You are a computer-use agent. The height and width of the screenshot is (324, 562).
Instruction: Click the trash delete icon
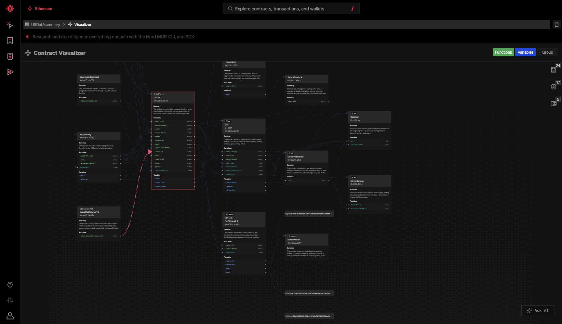click(556, 24)
